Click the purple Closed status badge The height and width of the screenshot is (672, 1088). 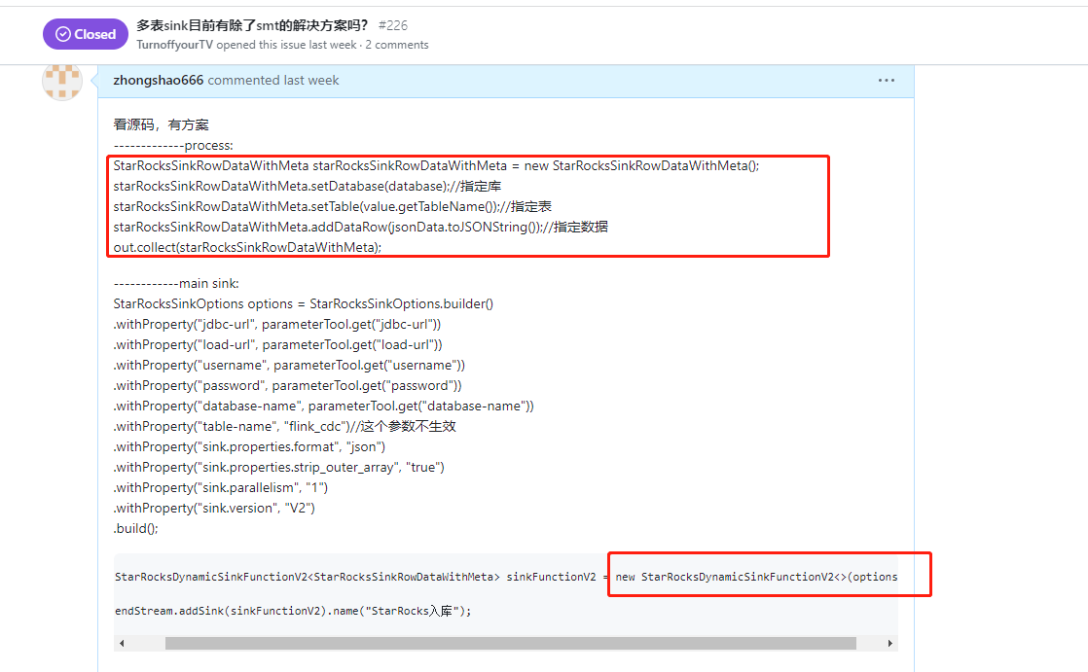point(86,34)
